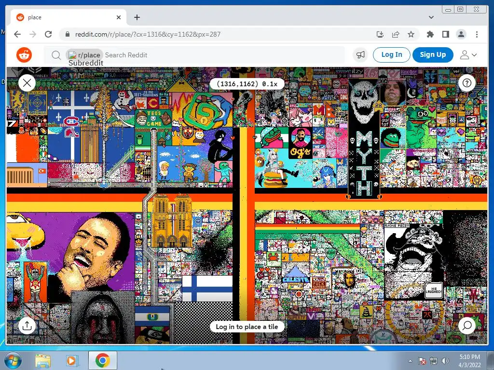Image resolution: width=494 pixels, height=370 pixels.
Task: Open the help question mark button
Action: tap(467, 83)
